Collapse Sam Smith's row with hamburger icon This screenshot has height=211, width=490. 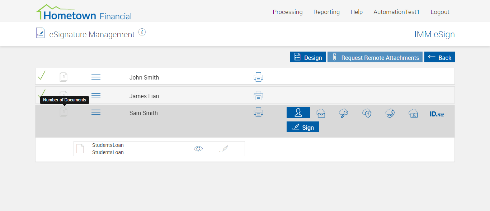pyautogui.click(x=96, y=112)
